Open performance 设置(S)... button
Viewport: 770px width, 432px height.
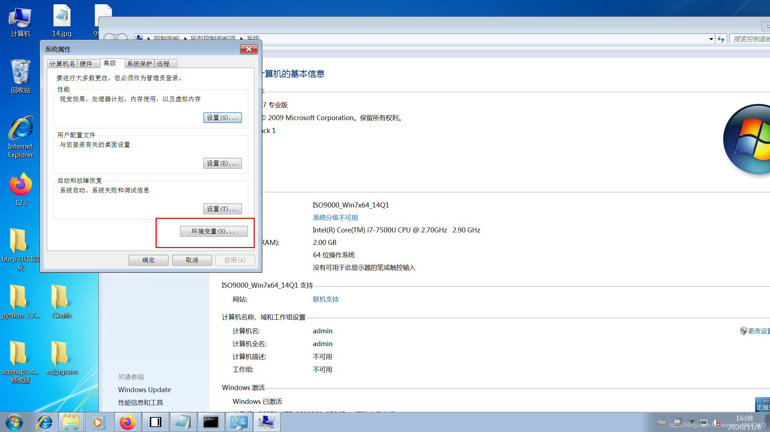tap(222, 118)
